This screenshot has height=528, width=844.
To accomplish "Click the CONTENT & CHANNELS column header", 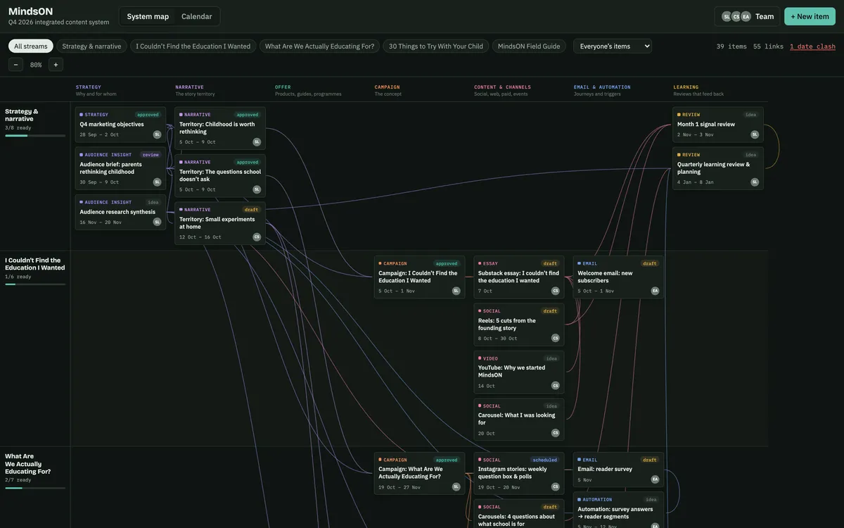I will click(x=502, y=87).
